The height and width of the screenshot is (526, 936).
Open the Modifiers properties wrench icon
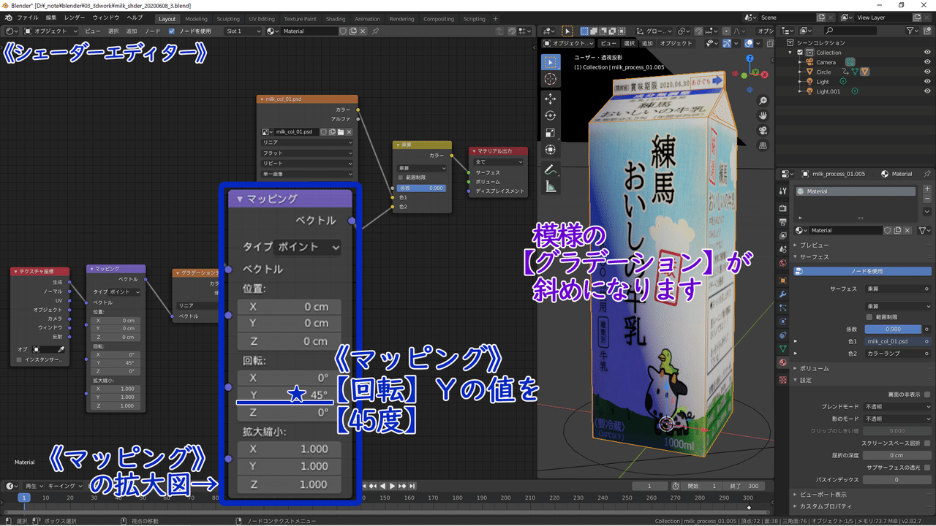coord(783,294)
